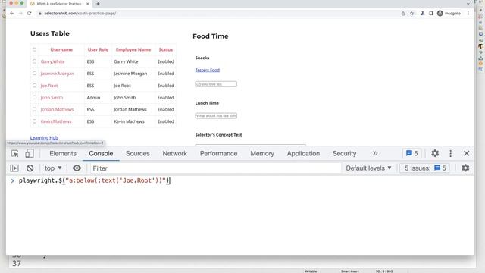Image resolution: width=485 pixels, height=273 pixels.
Task: Open the Testers Food link
Action: click(x=207, y=70)
